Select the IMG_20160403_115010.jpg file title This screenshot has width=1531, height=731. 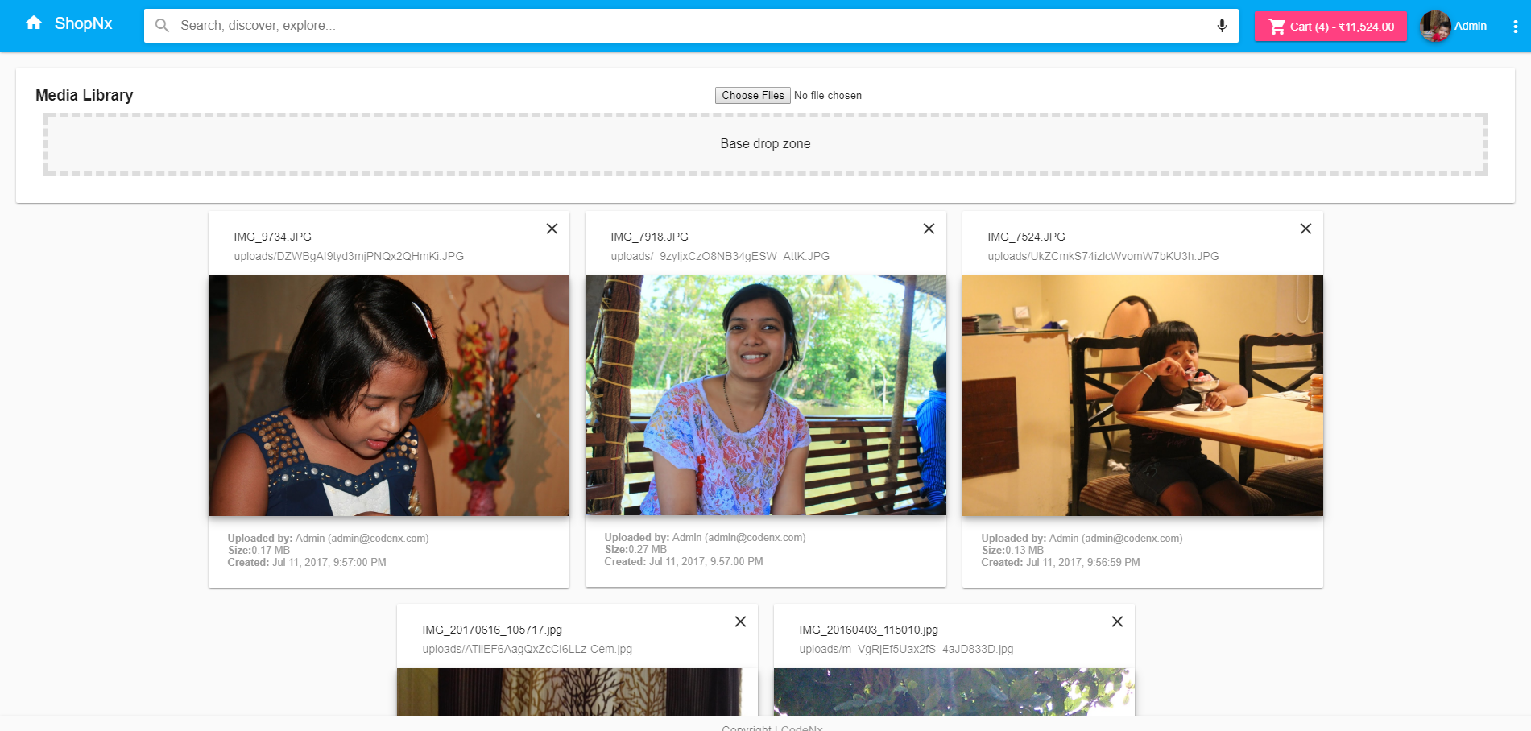(868, 630)
